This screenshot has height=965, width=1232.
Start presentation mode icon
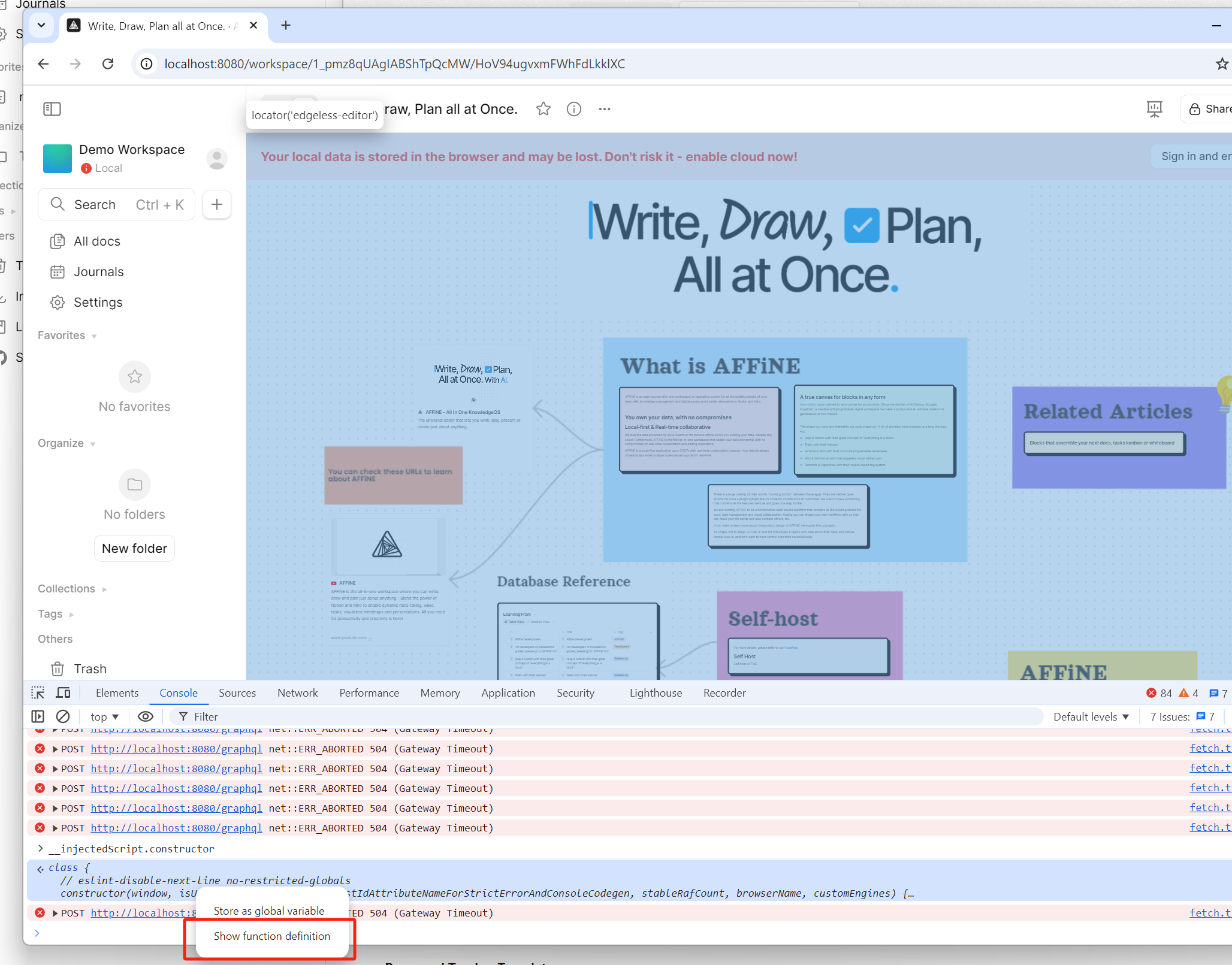[1154, 109]
